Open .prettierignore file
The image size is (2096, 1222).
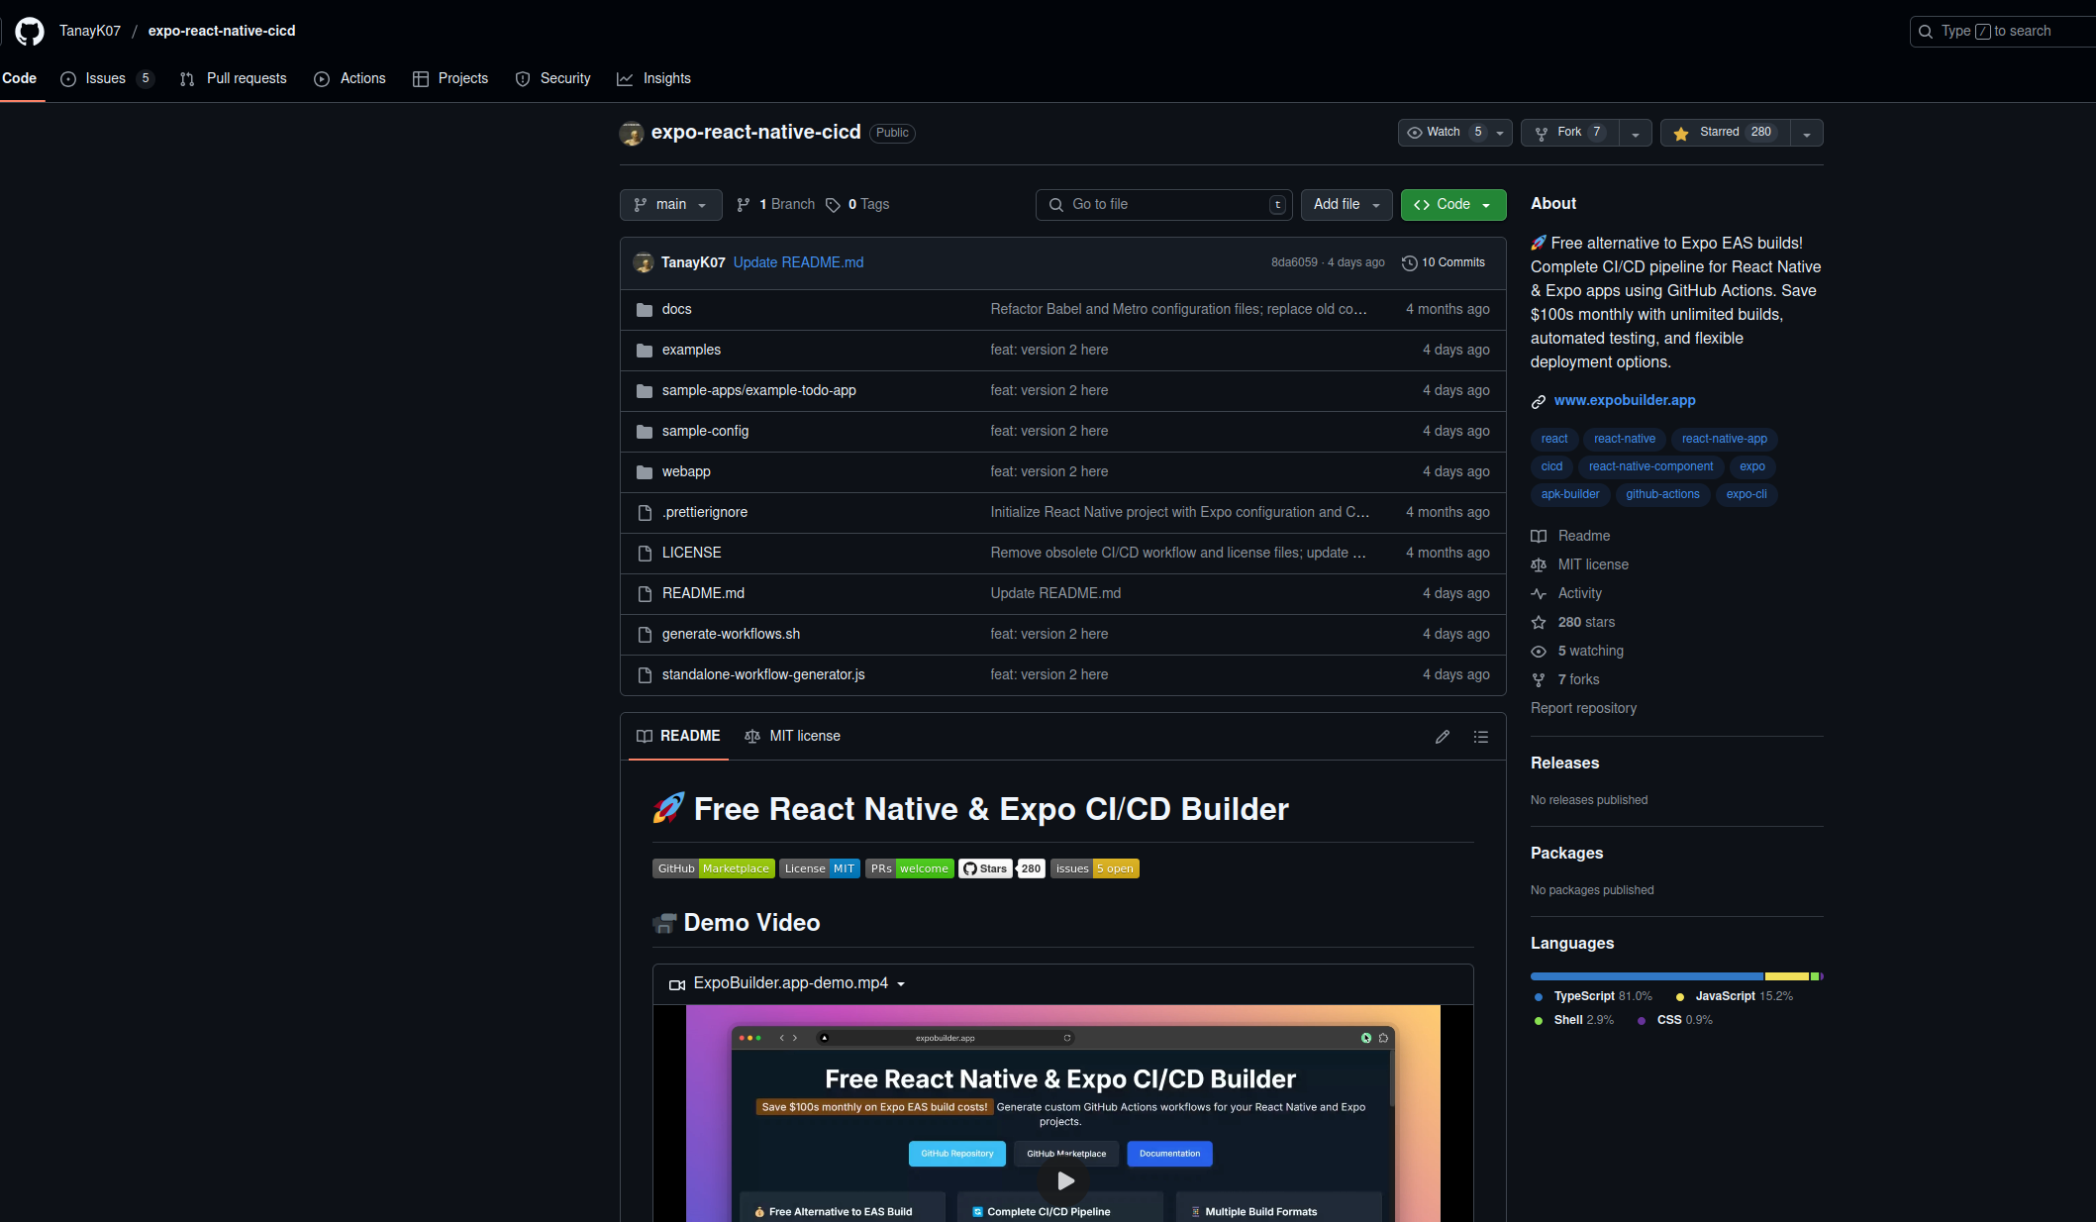705,513
